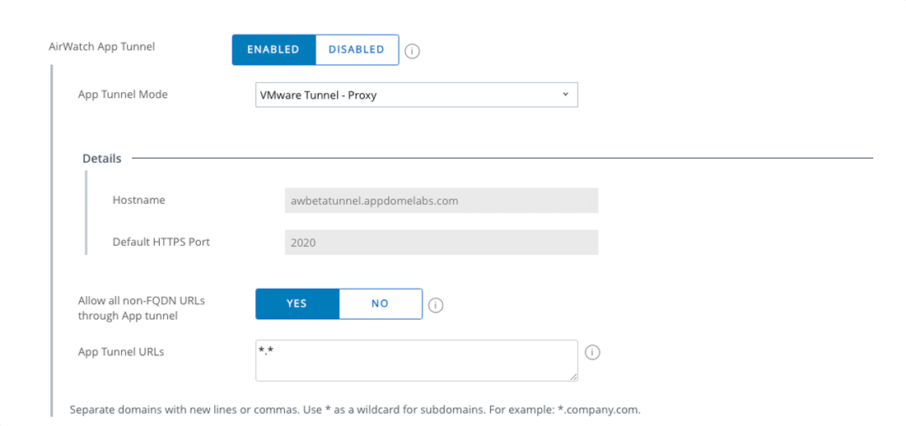Disable the AirWatch App Tunnel

[357, 49]
